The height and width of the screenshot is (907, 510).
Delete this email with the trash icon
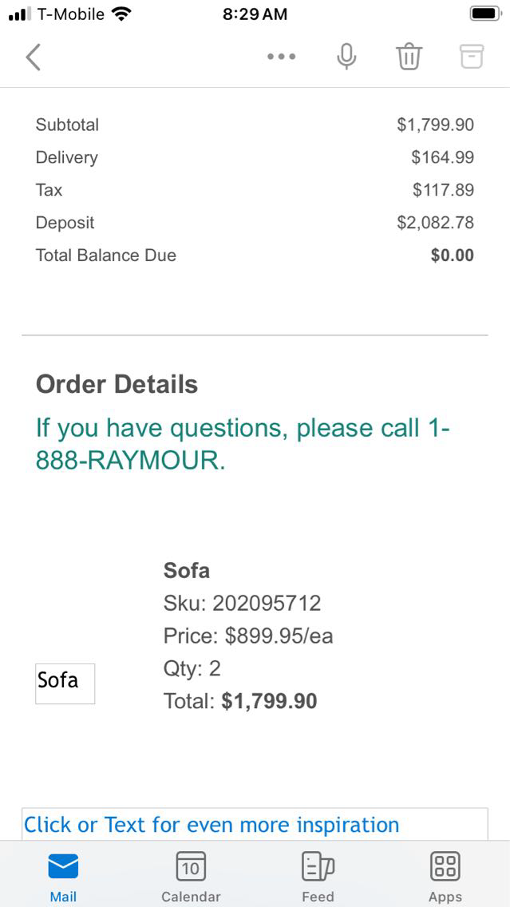pos(409,57)
